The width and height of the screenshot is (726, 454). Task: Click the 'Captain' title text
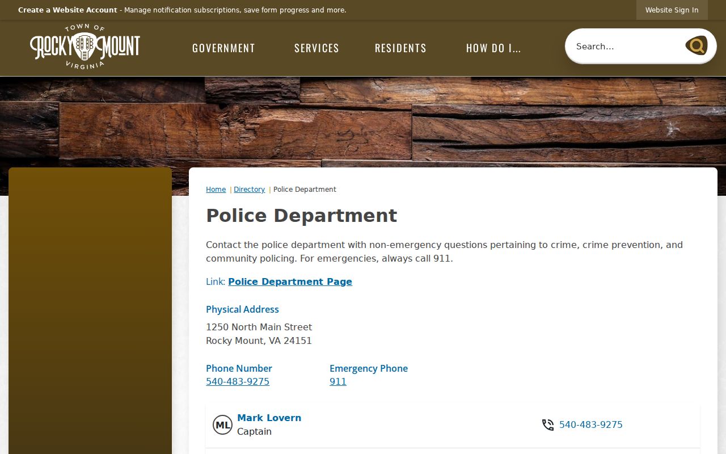pyautogui.click(x=254, y=431)
